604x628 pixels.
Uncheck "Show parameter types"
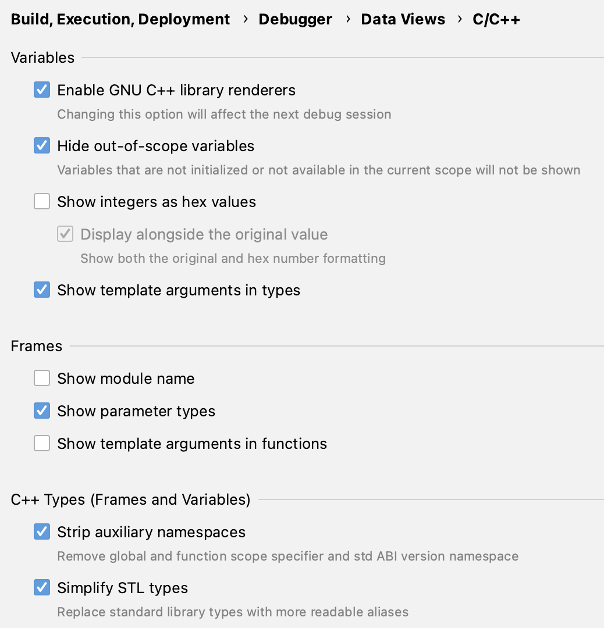point(42,411)
